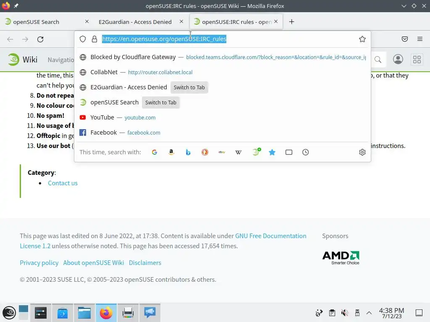Open the wiki apps grid icon

pos(417,60)
